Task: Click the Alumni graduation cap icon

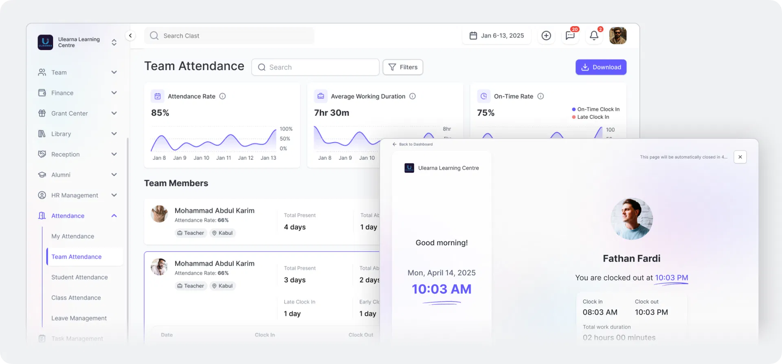Action: tap(42, 174)
